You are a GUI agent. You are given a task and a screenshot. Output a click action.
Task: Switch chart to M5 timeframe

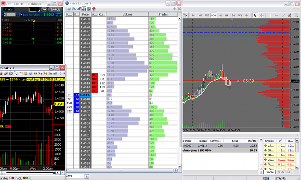click(x=200, y=15)
